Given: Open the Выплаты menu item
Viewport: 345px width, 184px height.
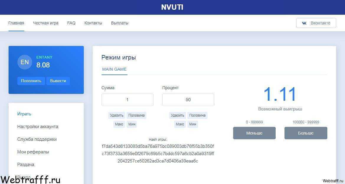Looking at the screenshot, I should click(120, 23).
